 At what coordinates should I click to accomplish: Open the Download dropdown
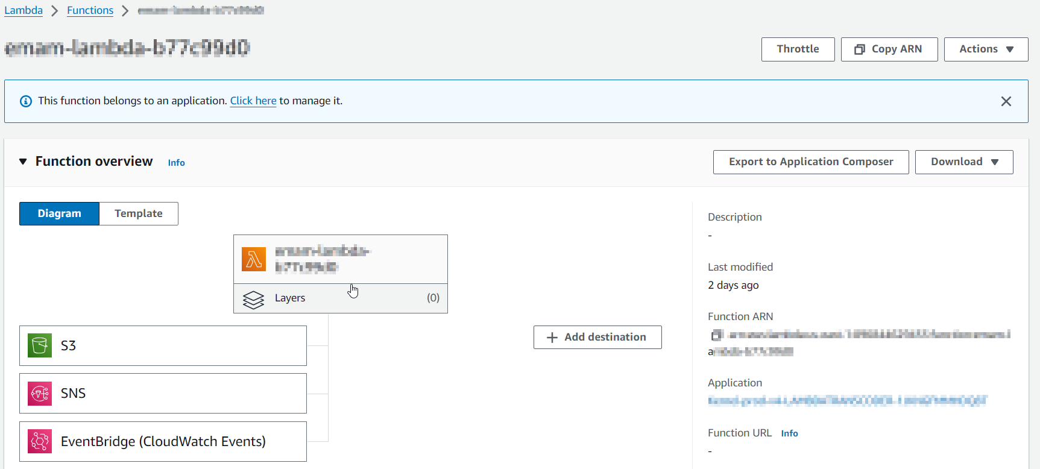[964, 162]
